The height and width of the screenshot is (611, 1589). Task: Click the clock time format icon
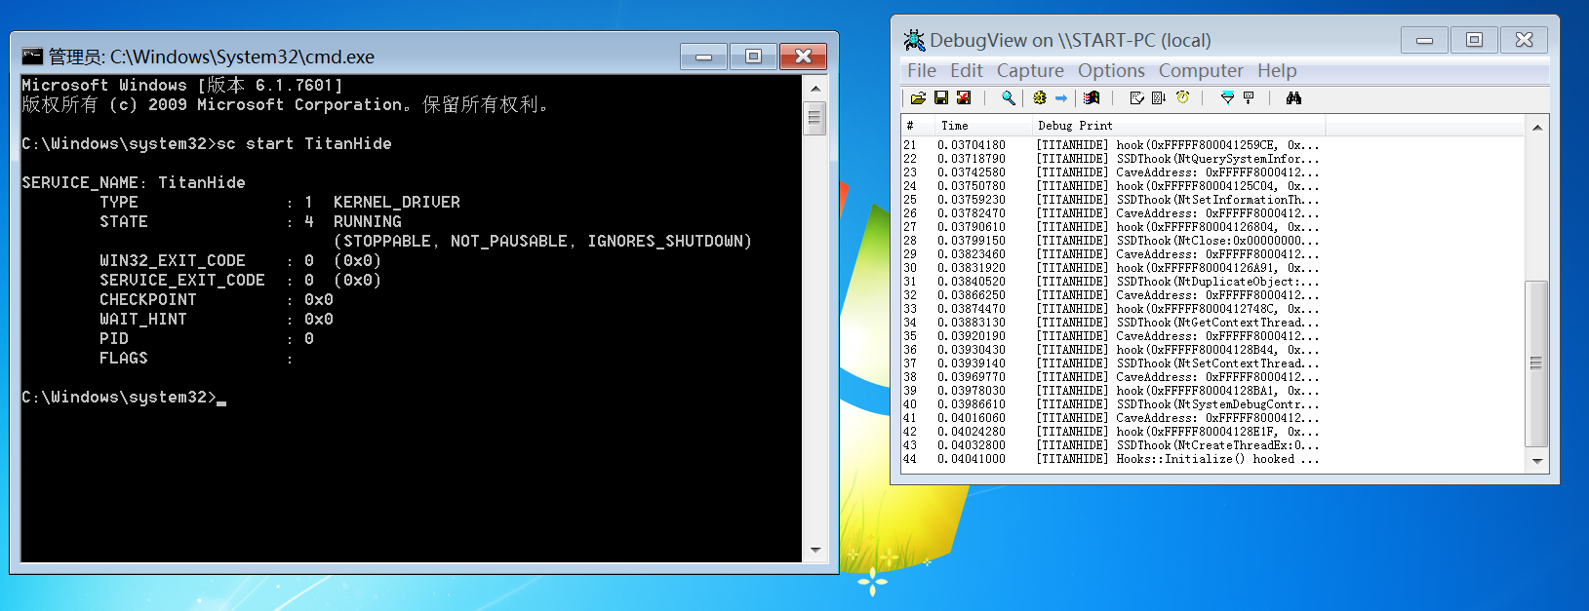[1183, 97]
